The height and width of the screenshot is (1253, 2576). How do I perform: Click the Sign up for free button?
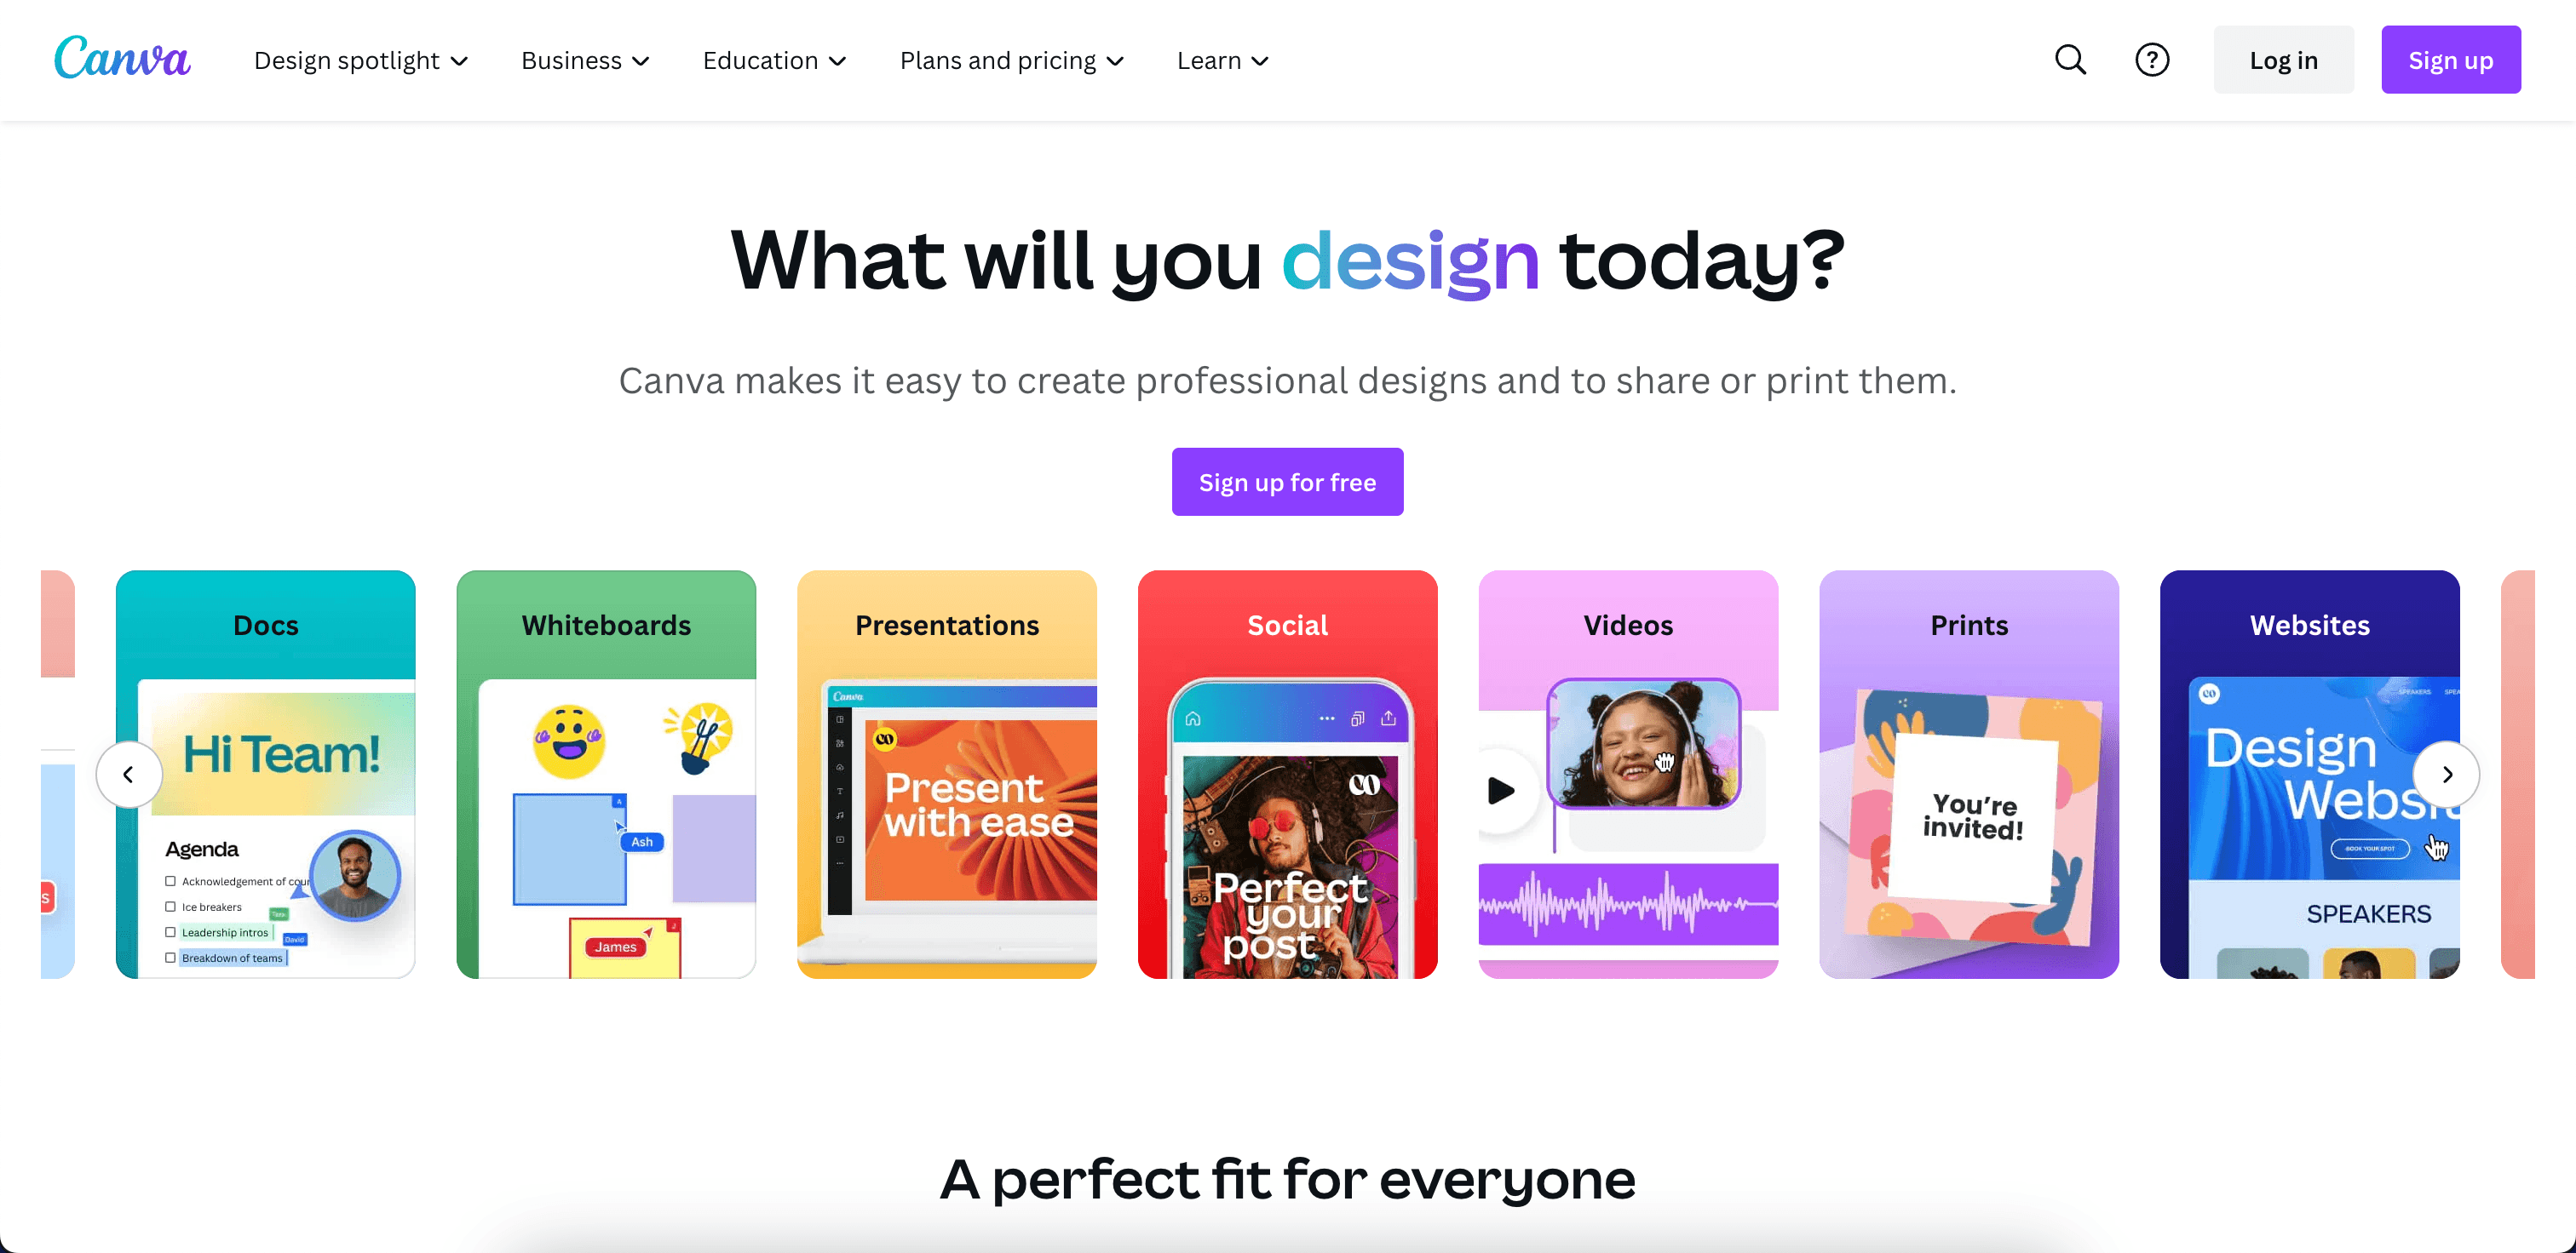(1286, 483)
